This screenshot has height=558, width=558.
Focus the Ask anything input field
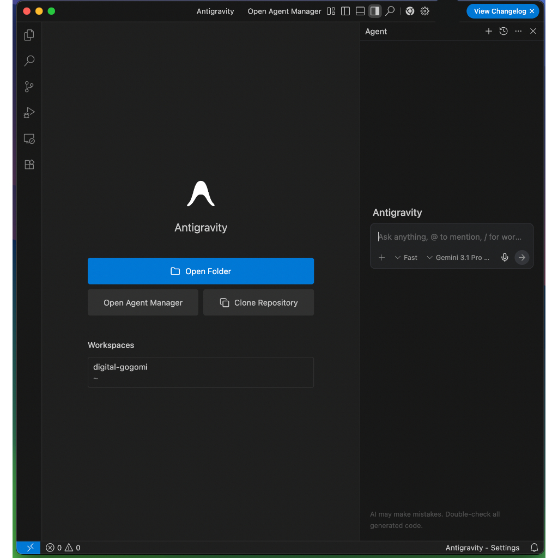[451, 237]
